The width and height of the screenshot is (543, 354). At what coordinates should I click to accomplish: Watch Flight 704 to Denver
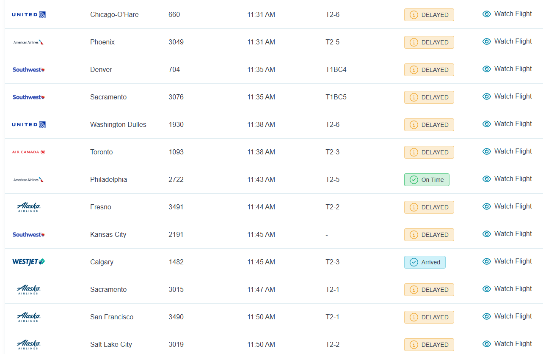pyautogui.click(x=507, y=69)
